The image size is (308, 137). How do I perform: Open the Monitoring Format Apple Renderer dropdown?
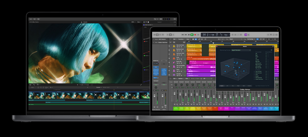click(241, 50)
